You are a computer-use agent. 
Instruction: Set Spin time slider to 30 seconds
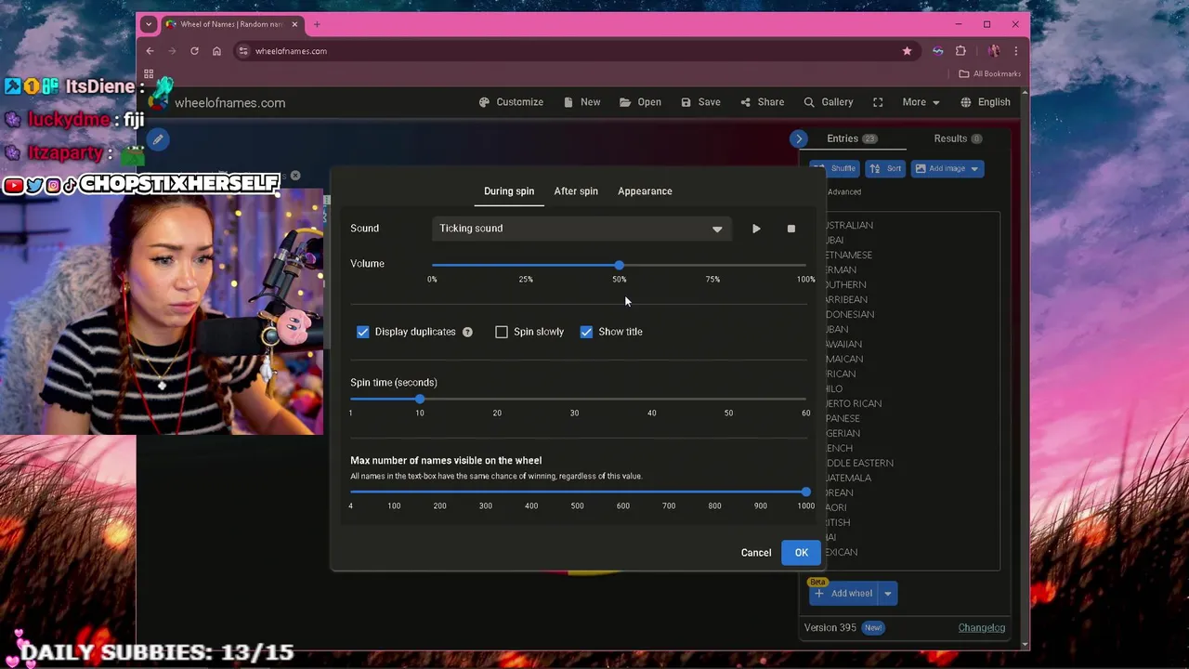point(574,400)
